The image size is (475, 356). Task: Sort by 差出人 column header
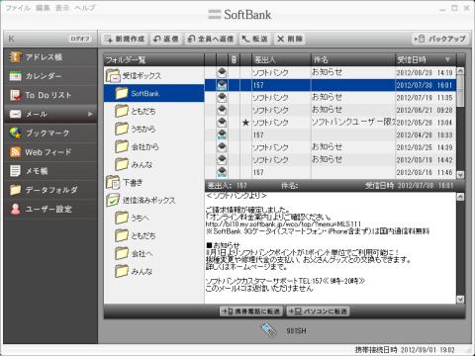point(281,59)
